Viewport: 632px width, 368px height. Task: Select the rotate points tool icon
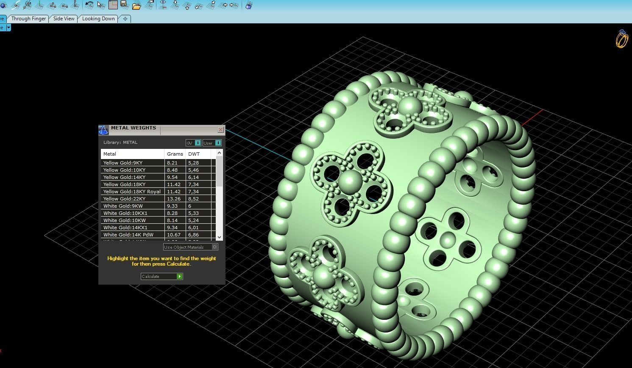[x=28, y=5]
